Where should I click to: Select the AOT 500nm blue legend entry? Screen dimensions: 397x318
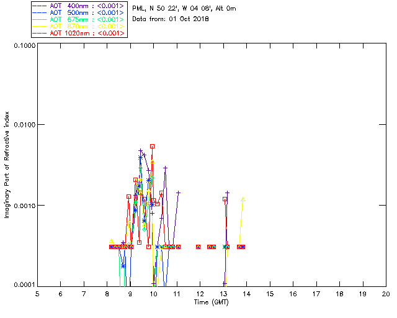tap(79, 12)
